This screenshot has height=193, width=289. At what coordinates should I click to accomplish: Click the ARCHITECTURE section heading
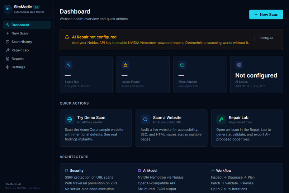pos(74,157)
